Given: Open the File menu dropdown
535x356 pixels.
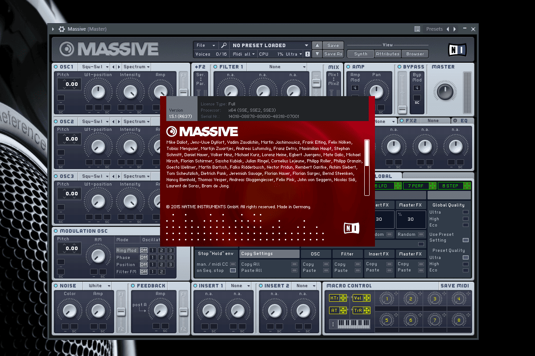Looking at the screenshot, I should pos(206,45).
